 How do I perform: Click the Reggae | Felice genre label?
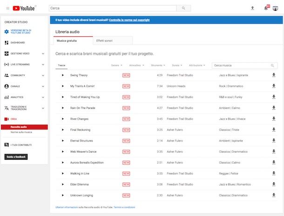229,174
